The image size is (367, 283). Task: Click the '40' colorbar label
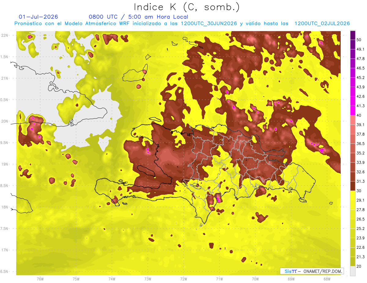[x=359, y=115]
